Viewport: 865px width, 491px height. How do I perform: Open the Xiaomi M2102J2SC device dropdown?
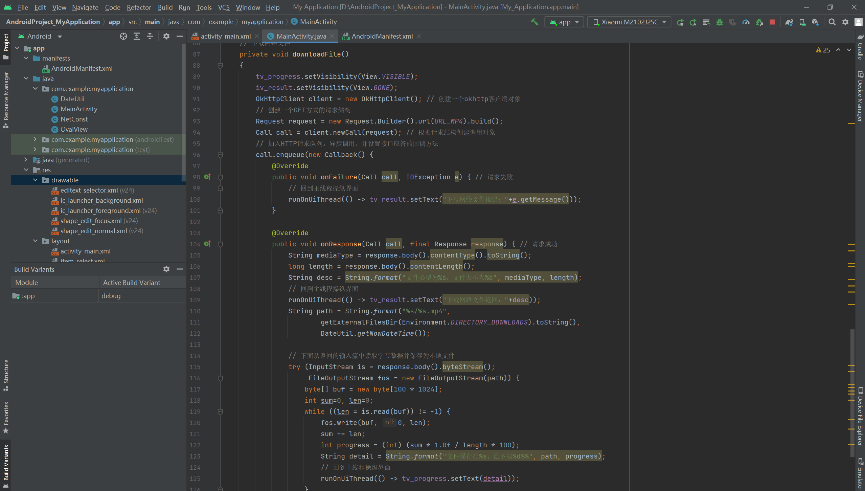click(629, 22)
